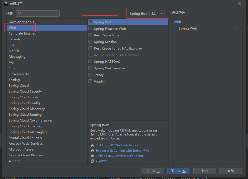The height and width of the screenshot is (179, 248).
Task: Tick the Spring Session checkbox
Action: [x=90, y=42]
